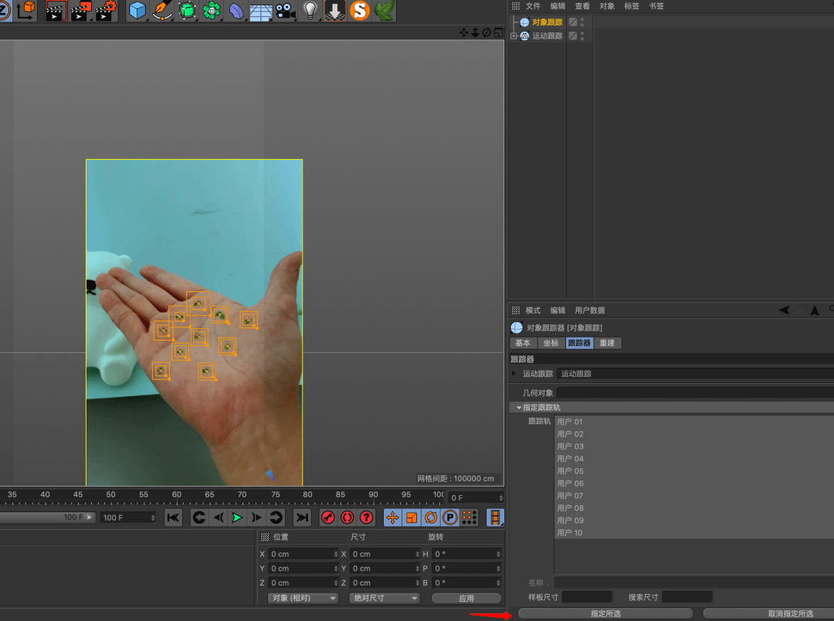Click the orange S plugin icon
The width and height of the screenshot is (834, 621).
[359, 10]
